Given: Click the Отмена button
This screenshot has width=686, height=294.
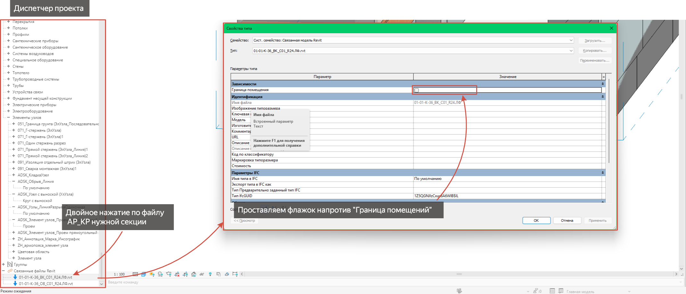Looking at the screenshot, I should (567, 220).
